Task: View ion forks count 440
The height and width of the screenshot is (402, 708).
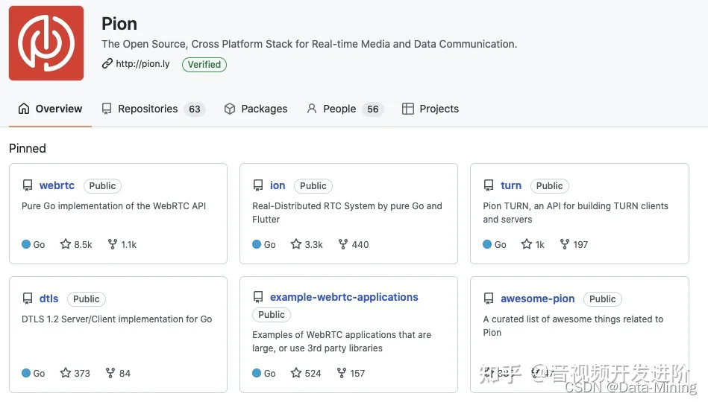Action: pyautogui.click(x=354, y=244)
